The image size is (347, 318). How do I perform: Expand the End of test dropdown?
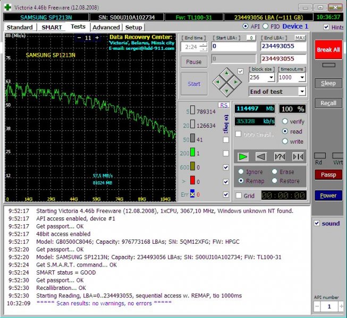point(302,92)
